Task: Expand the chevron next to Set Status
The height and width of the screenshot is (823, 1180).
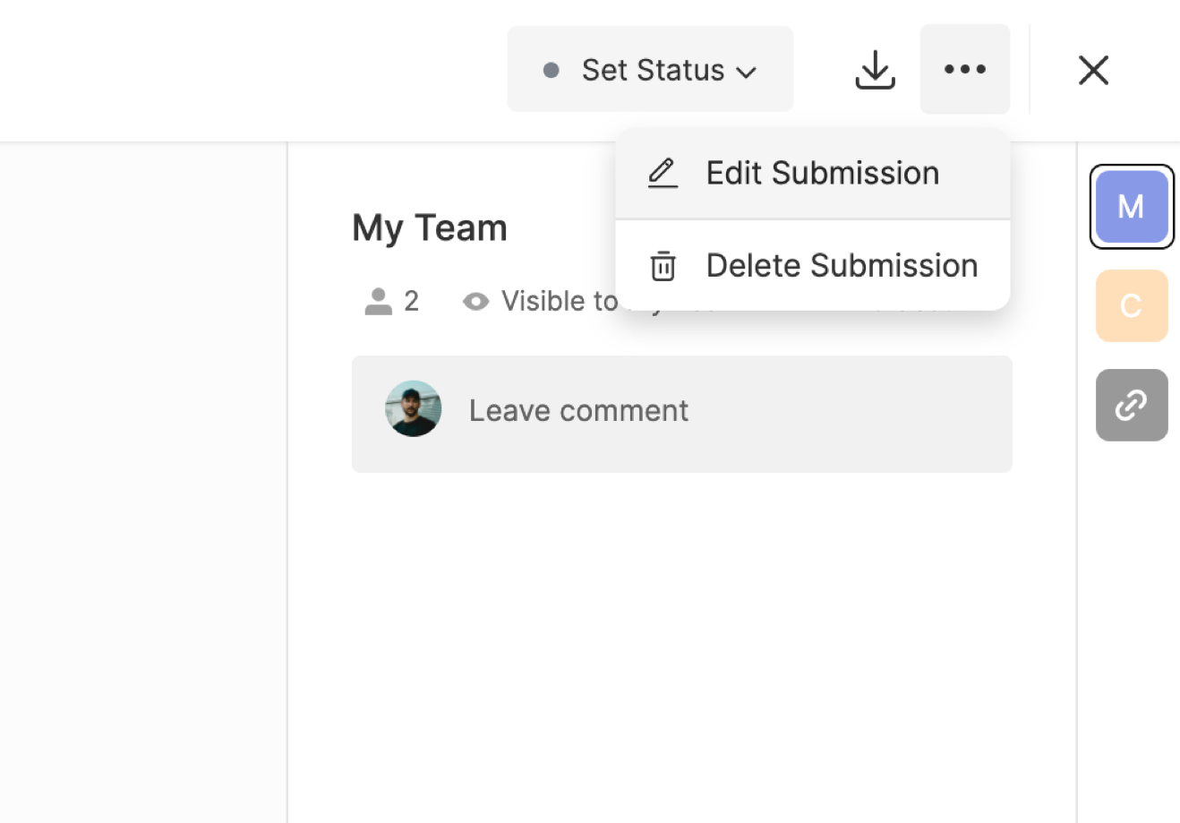Action: (x=747, y=72)
